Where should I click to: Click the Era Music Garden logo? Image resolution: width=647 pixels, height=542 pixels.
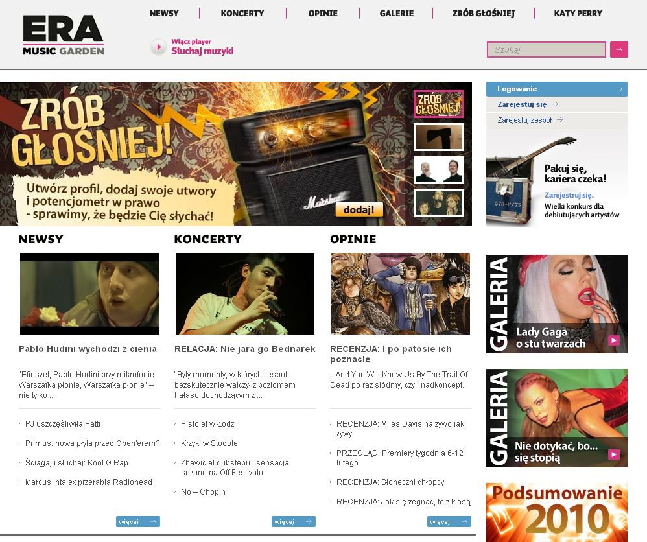(63, 35)
